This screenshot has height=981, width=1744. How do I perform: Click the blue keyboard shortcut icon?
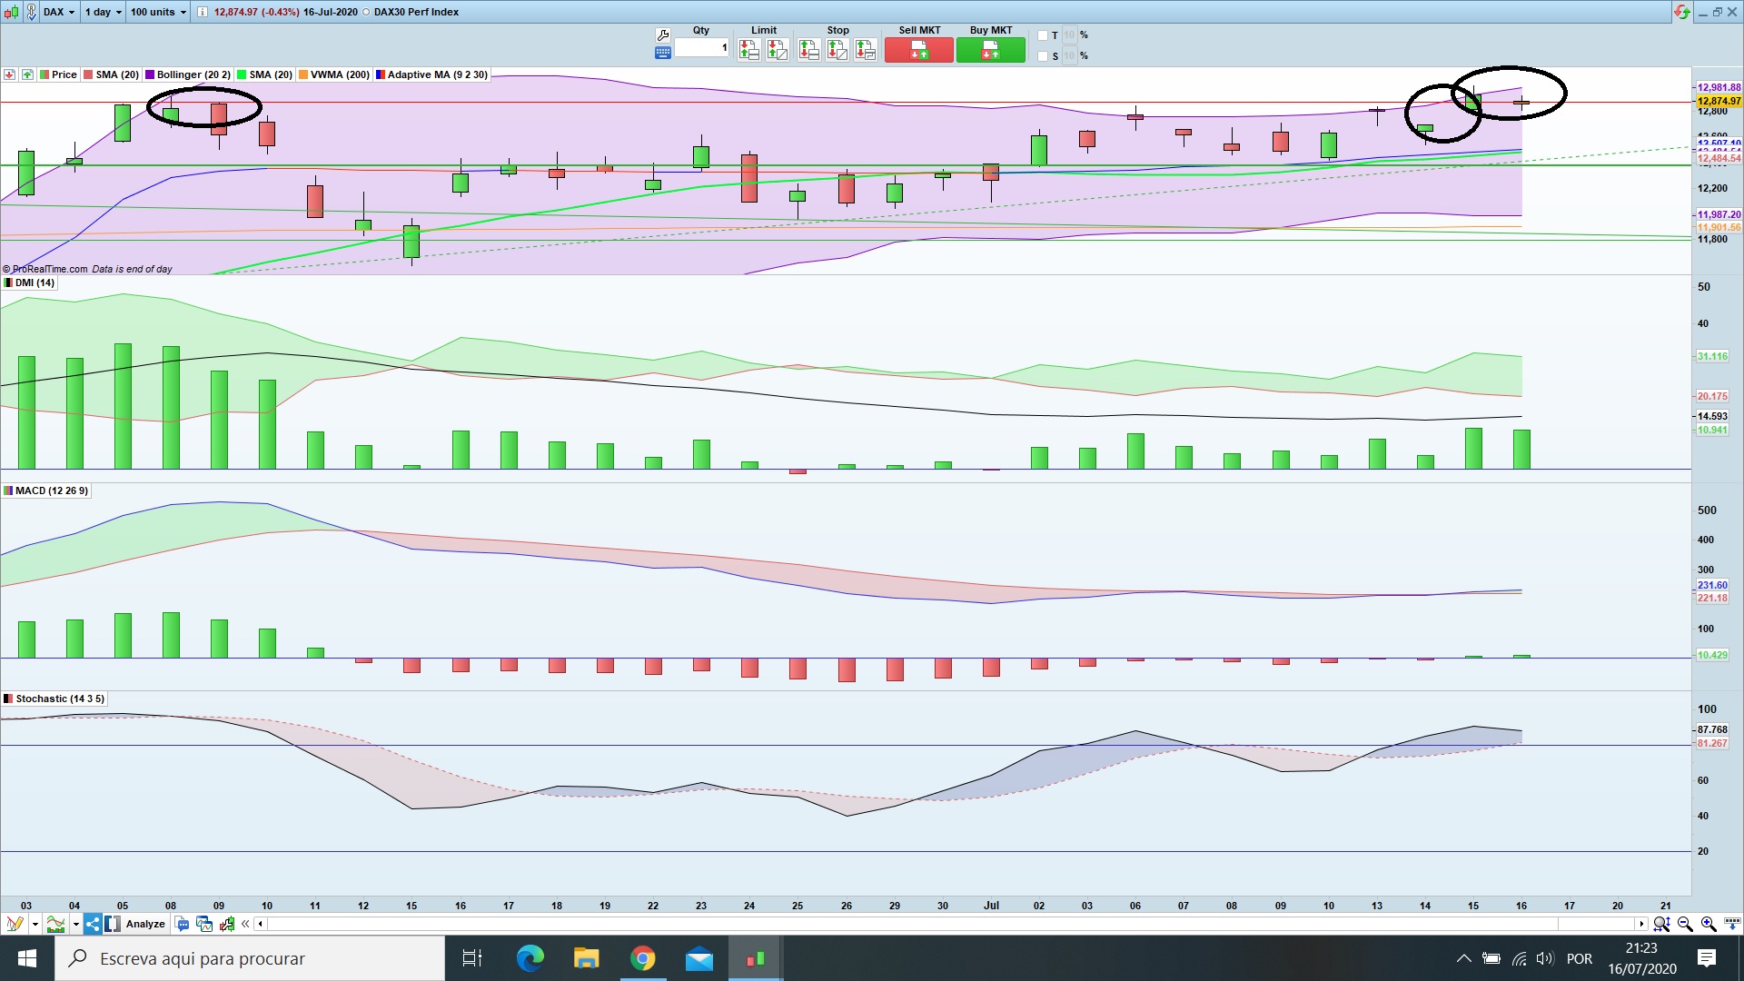(663, 53)
